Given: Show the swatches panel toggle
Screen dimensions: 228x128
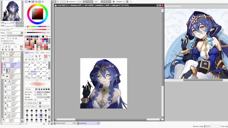Looking at the screenshot, I should [39, 1].
